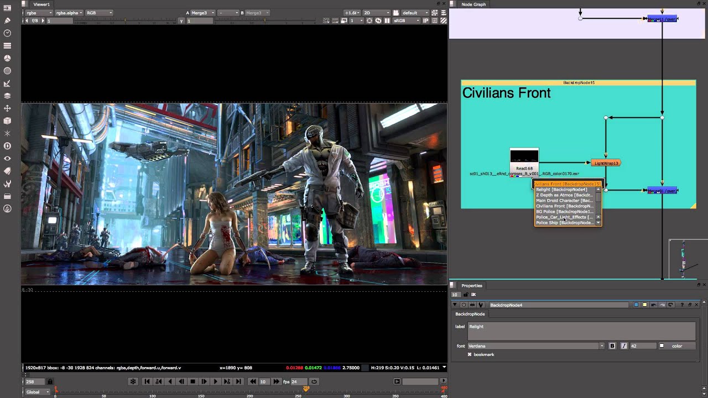The image size is (708, 398).
Task: Toggle the gamma Y button in Viewer
Action: [181, 20]
